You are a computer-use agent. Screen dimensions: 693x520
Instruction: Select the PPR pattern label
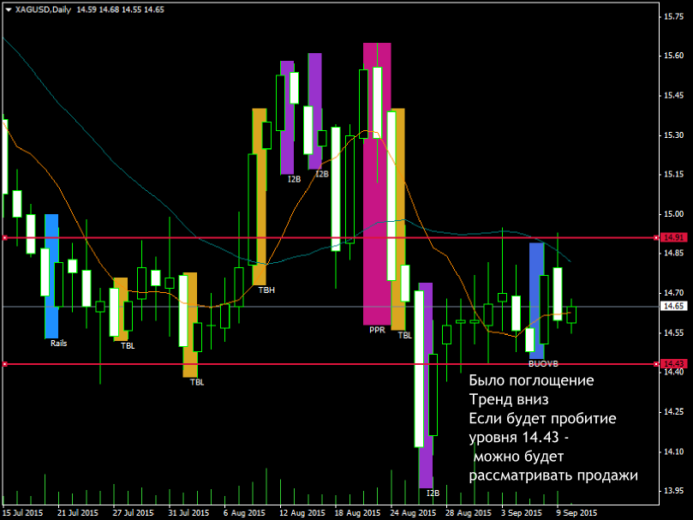377,330
